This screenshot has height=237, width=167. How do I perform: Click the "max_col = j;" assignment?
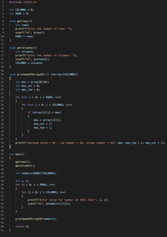pos(43,124)
